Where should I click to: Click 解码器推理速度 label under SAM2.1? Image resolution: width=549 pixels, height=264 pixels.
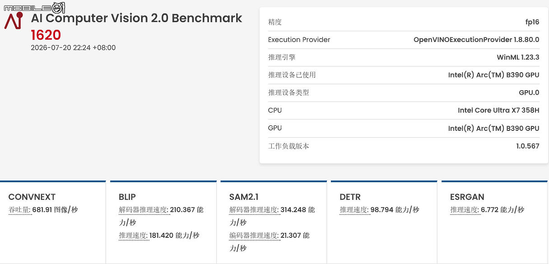click(254, 210)
